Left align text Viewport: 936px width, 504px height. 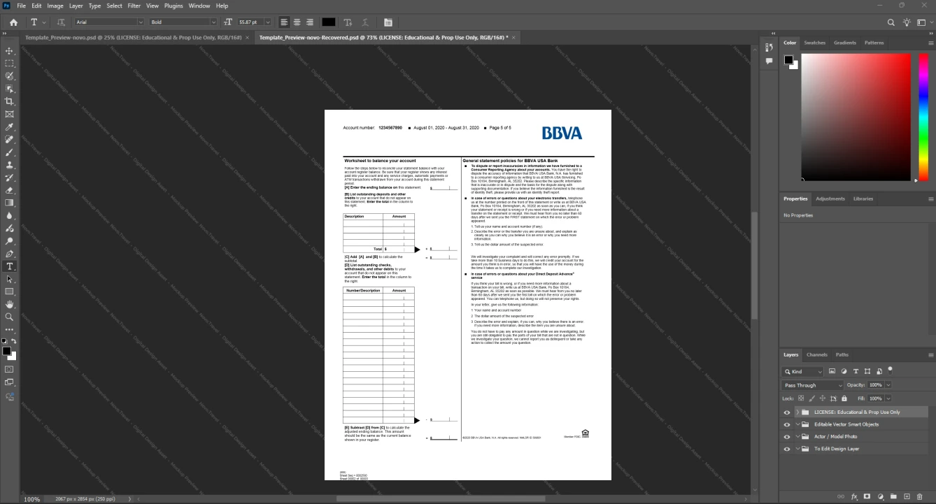[284, 22]
